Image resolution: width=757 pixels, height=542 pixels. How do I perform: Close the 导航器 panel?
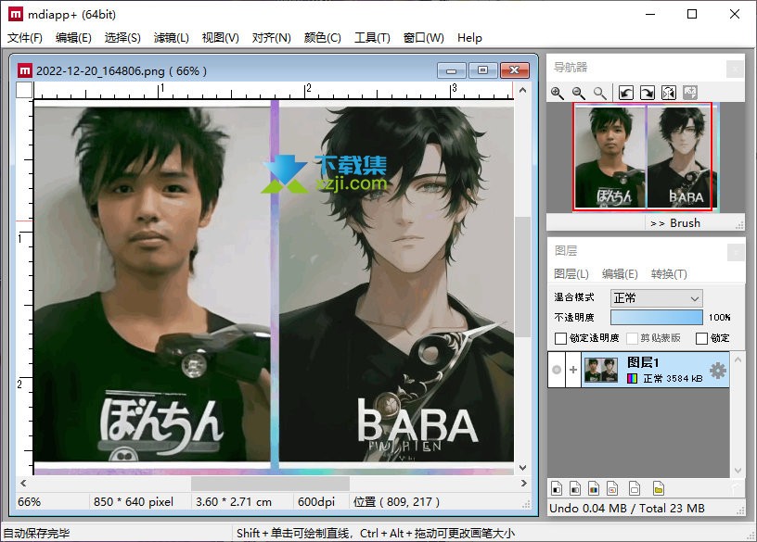(735, 69)
